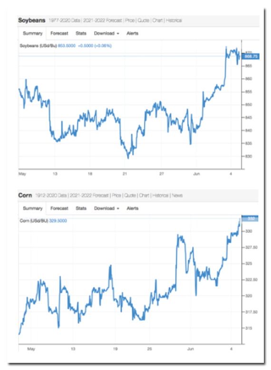271x370 pixels.
Task: Select the Soybeans Summary tab
Action: coord(33,33)
